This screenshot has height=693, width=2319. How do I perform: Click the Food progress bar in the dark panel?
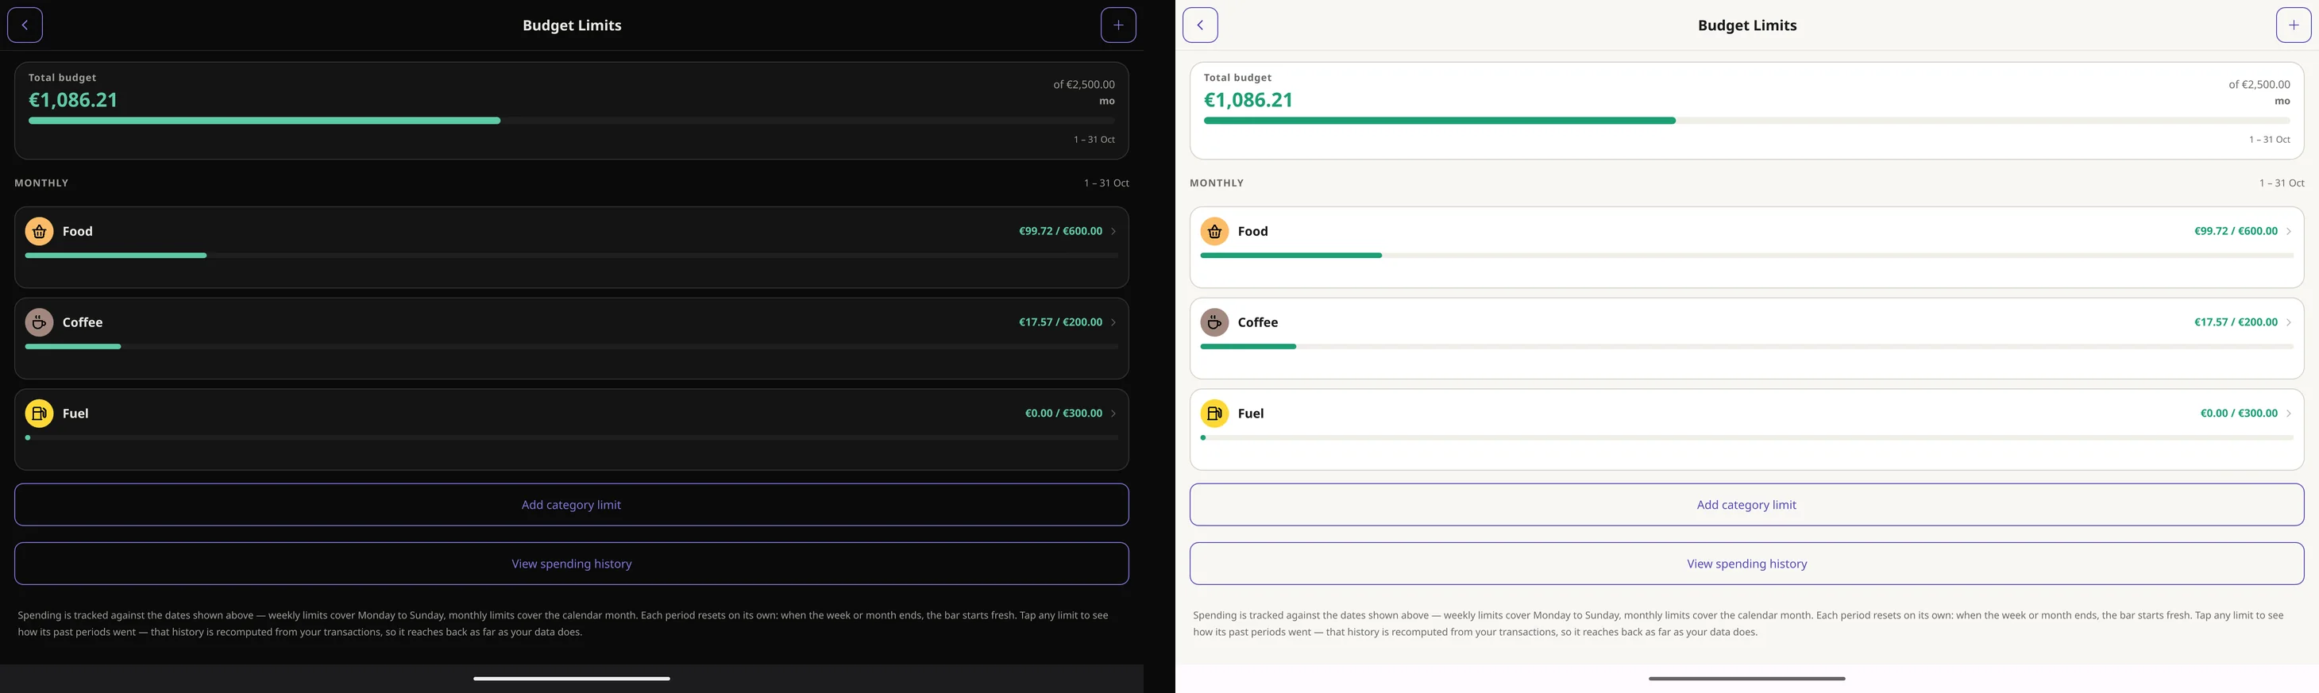point(572,256)
